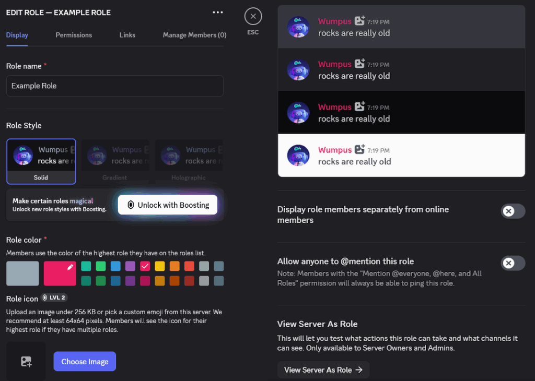Image resolution: width=535 pixels, height=381 pixels.
Task: Click the boost icon inside Unlock with Boosting
Action: (x=130, y=205)
